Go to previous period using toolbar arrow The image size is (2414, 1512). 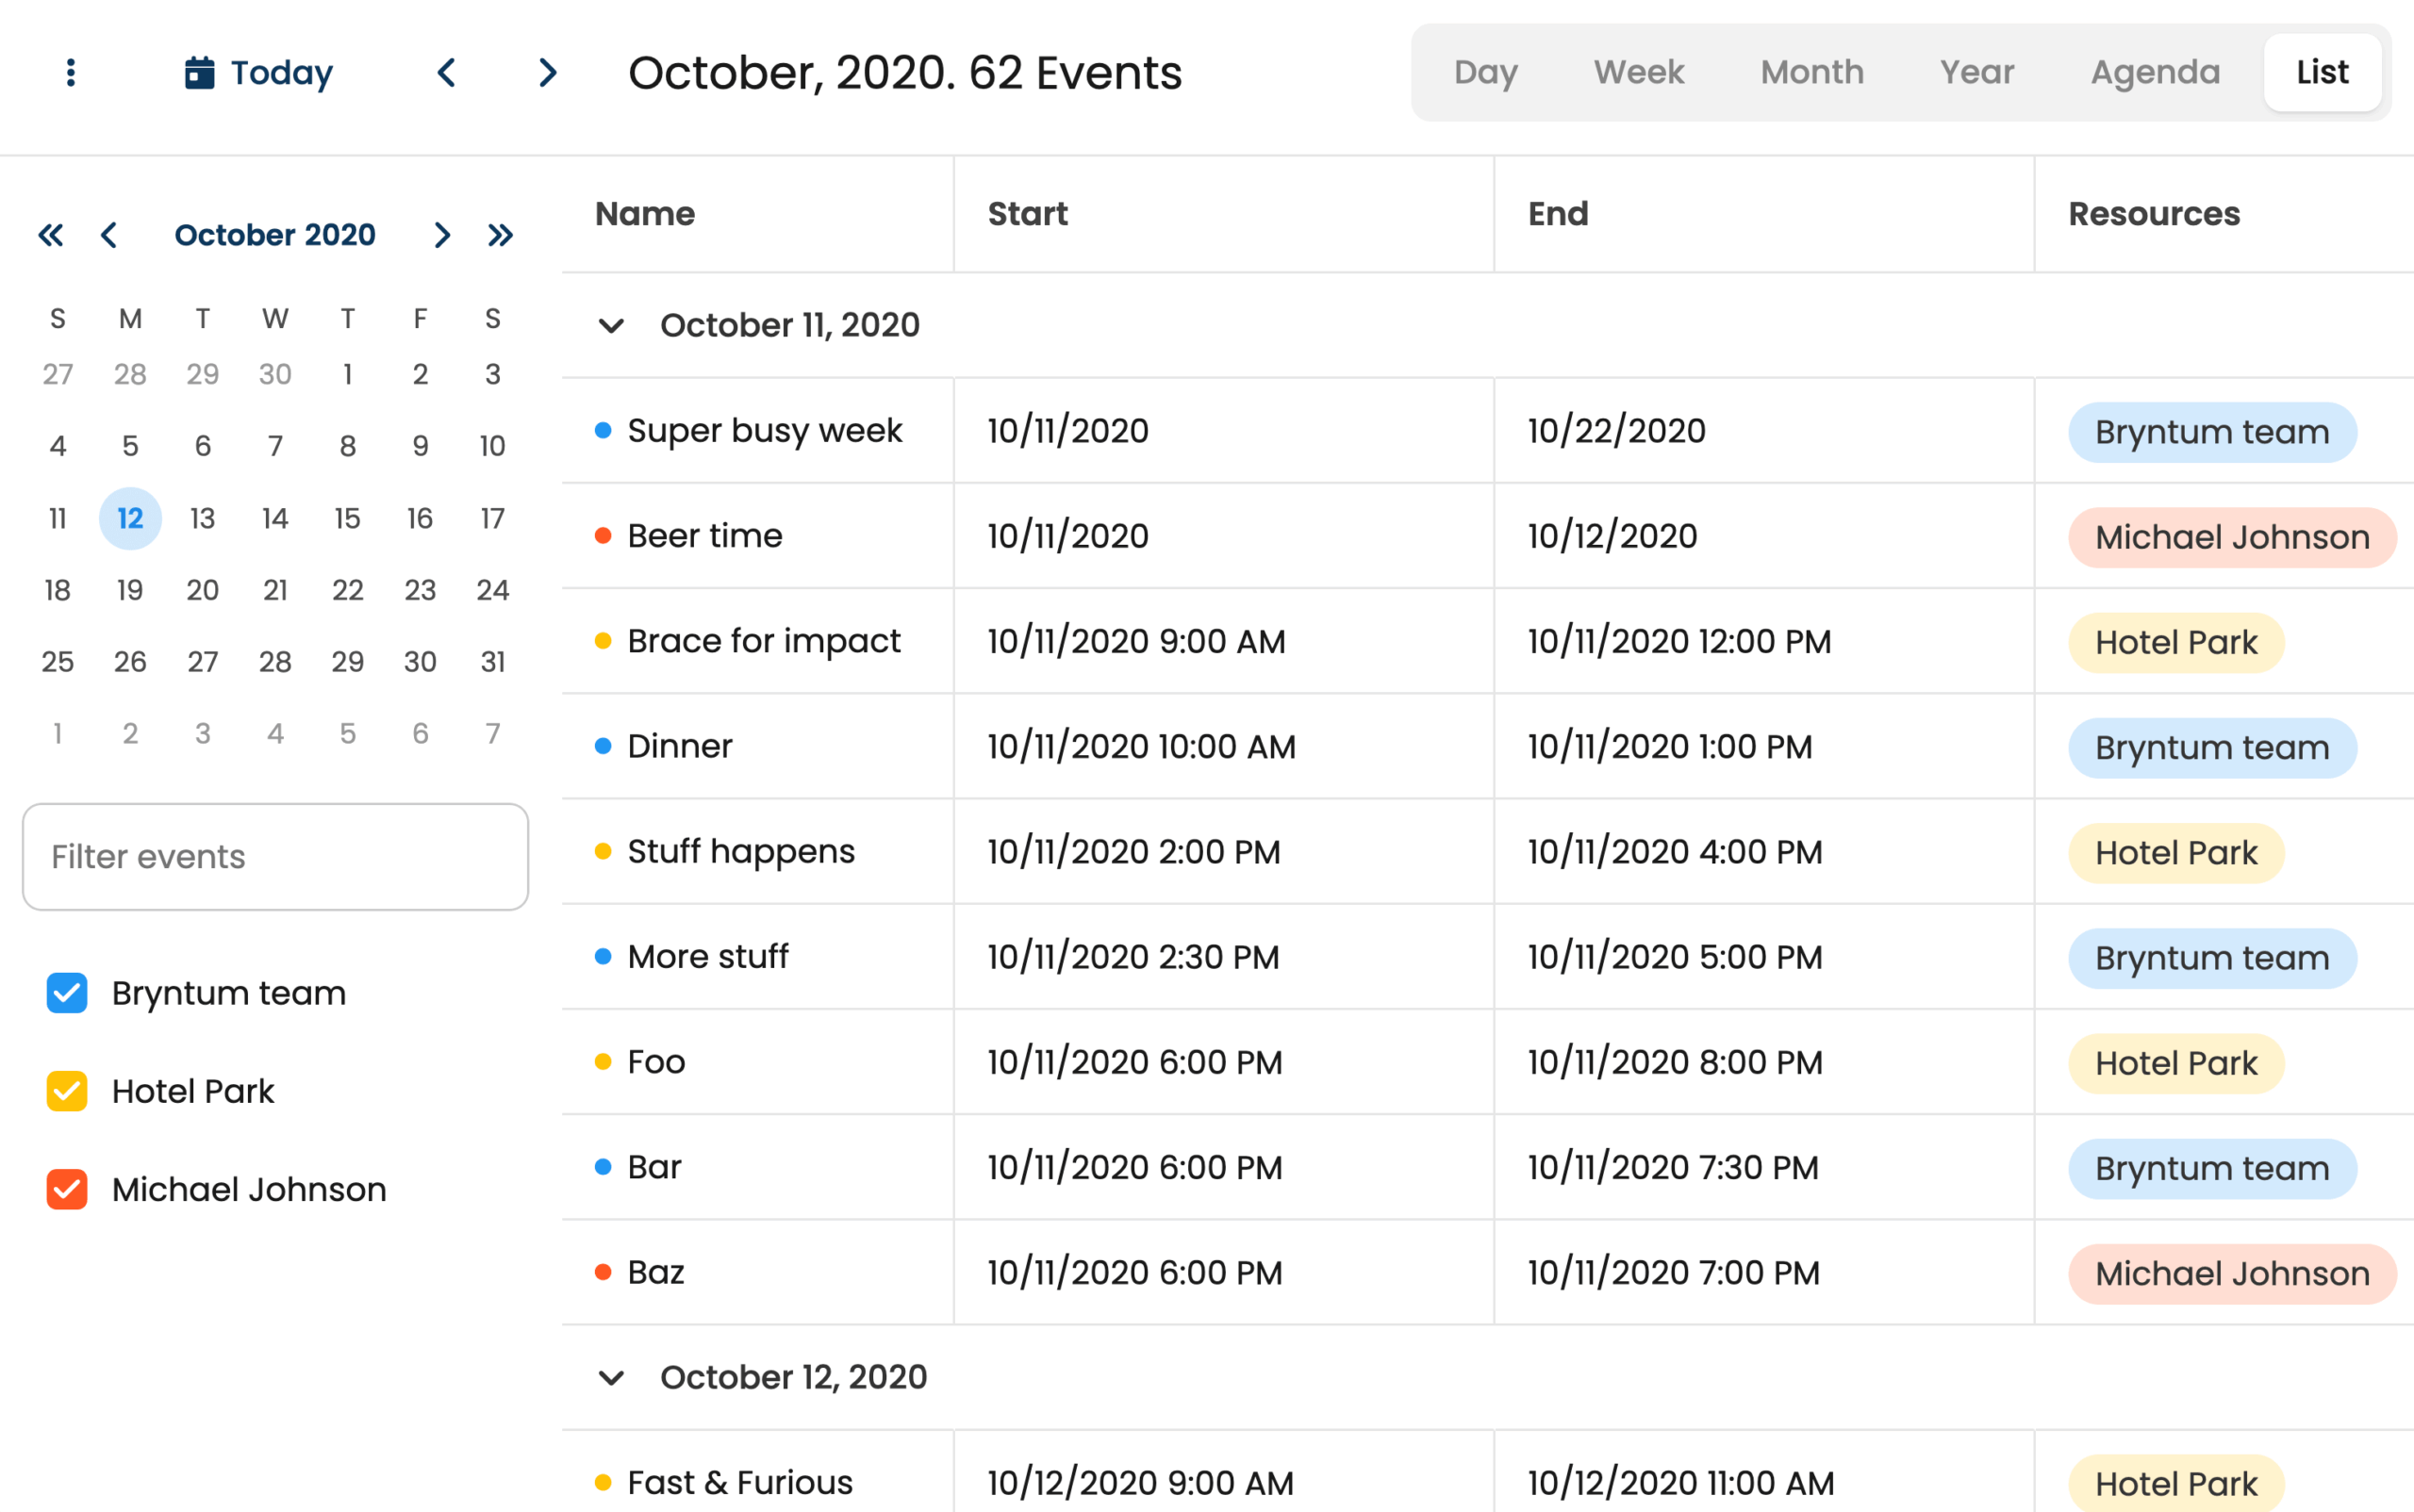446,72
